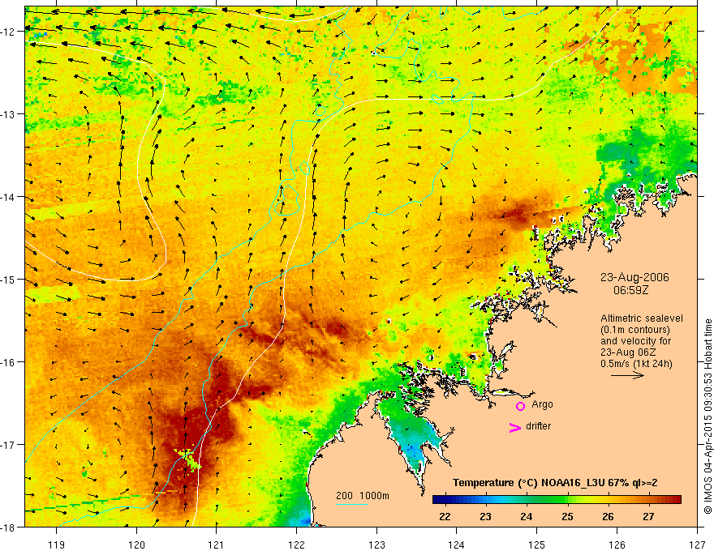Screen dimensions: 714x551
Task: Click the color bar tick label 27
Action: pyautogui.click(x=648, y=516)
